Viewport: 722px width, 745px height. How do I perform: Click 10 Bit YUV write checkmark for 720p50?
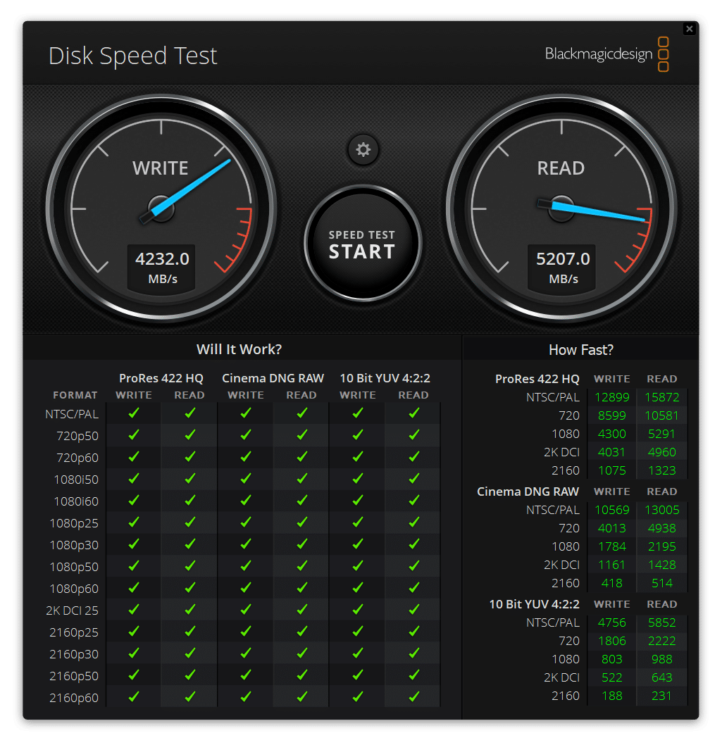[358, 434]
